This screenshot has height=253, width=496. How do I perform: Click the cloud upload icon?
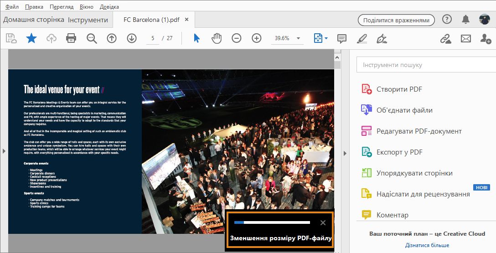point(51,38)
